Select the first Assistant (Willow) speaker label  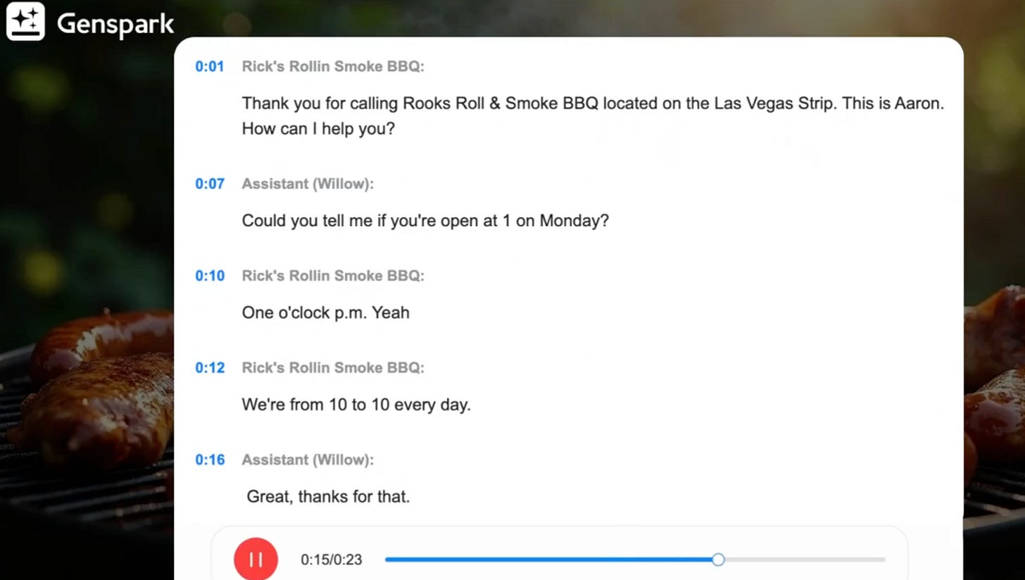(308, 184)
